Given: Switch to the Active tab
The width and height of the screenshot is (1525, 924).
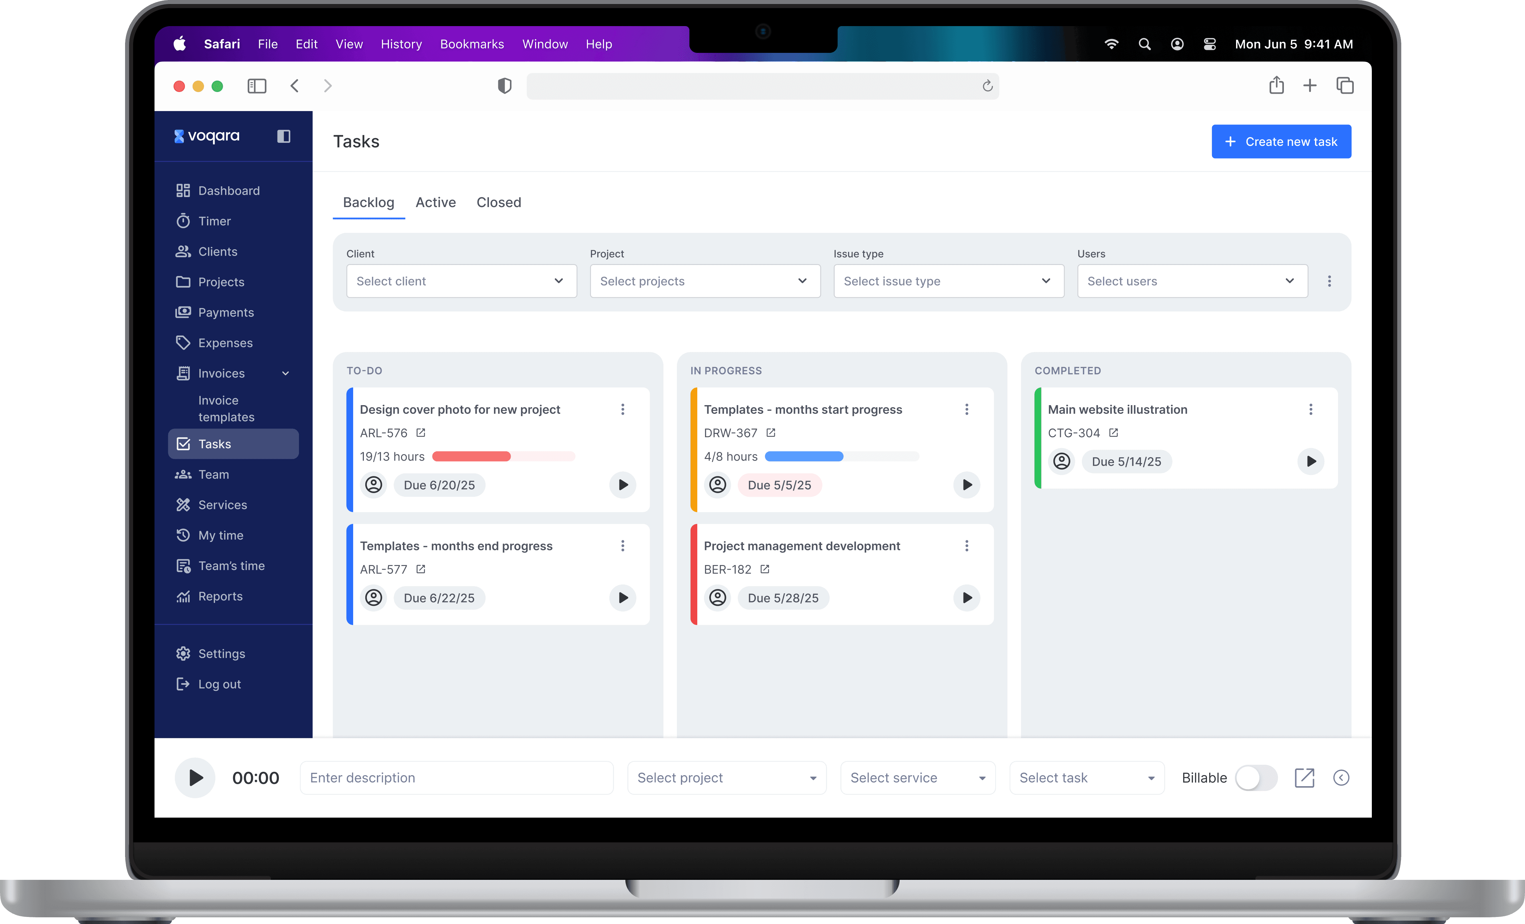Looking at the screenshot, I should point(435,202).
